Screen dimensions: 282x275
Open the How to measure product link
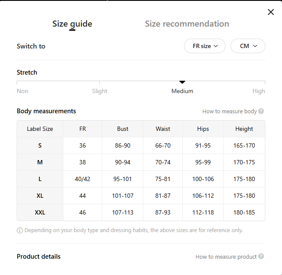(226, 257)
